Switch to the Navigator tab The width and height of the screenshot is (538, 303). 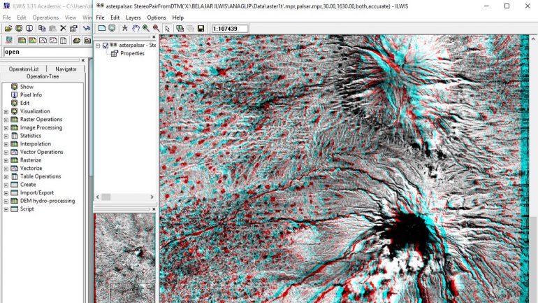click(x=66, y=69)
